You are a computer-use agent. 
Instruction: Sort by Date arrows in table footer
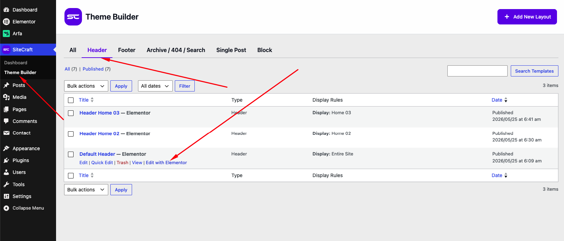[506, 175]
